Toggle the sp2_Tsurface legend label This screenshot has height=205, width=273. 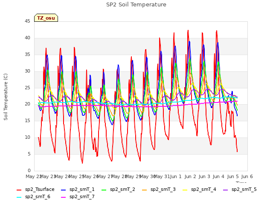click(40, 189)
